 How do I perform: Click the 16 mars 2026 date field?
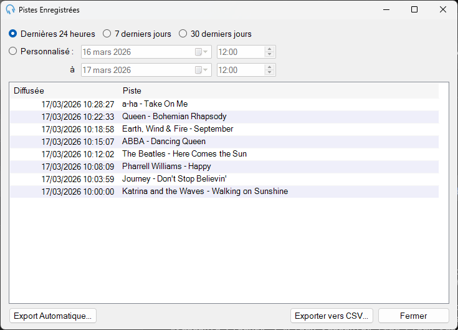coord(146,52)
